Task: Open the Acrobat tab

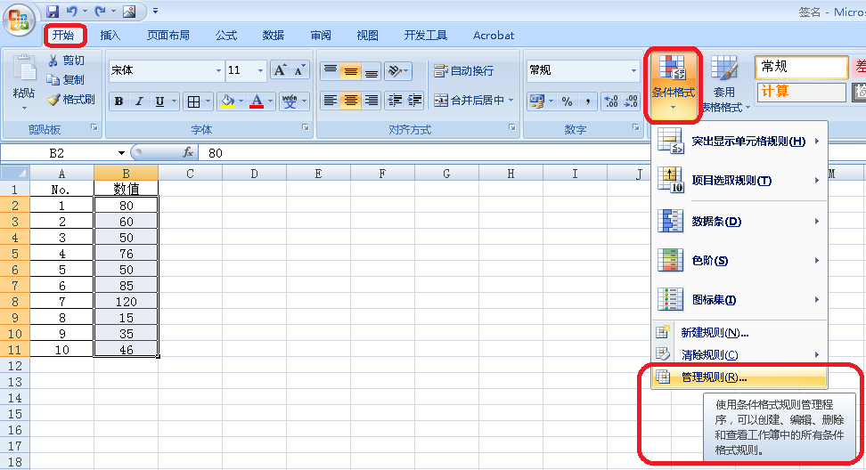Action: (494, 36)
